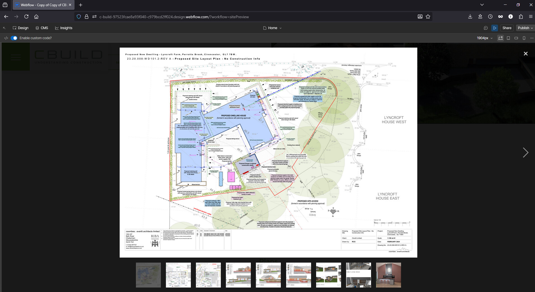This screenshot has height=292, width=535.
Task: List all open tabs dropdown
Action: (x=482, y=5)
